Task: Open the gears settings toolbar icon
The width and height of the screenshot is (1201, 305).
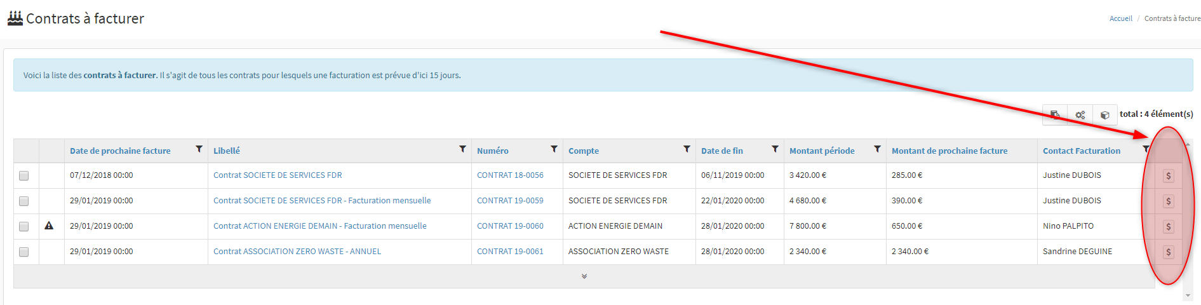Action: coord(1080,114)
